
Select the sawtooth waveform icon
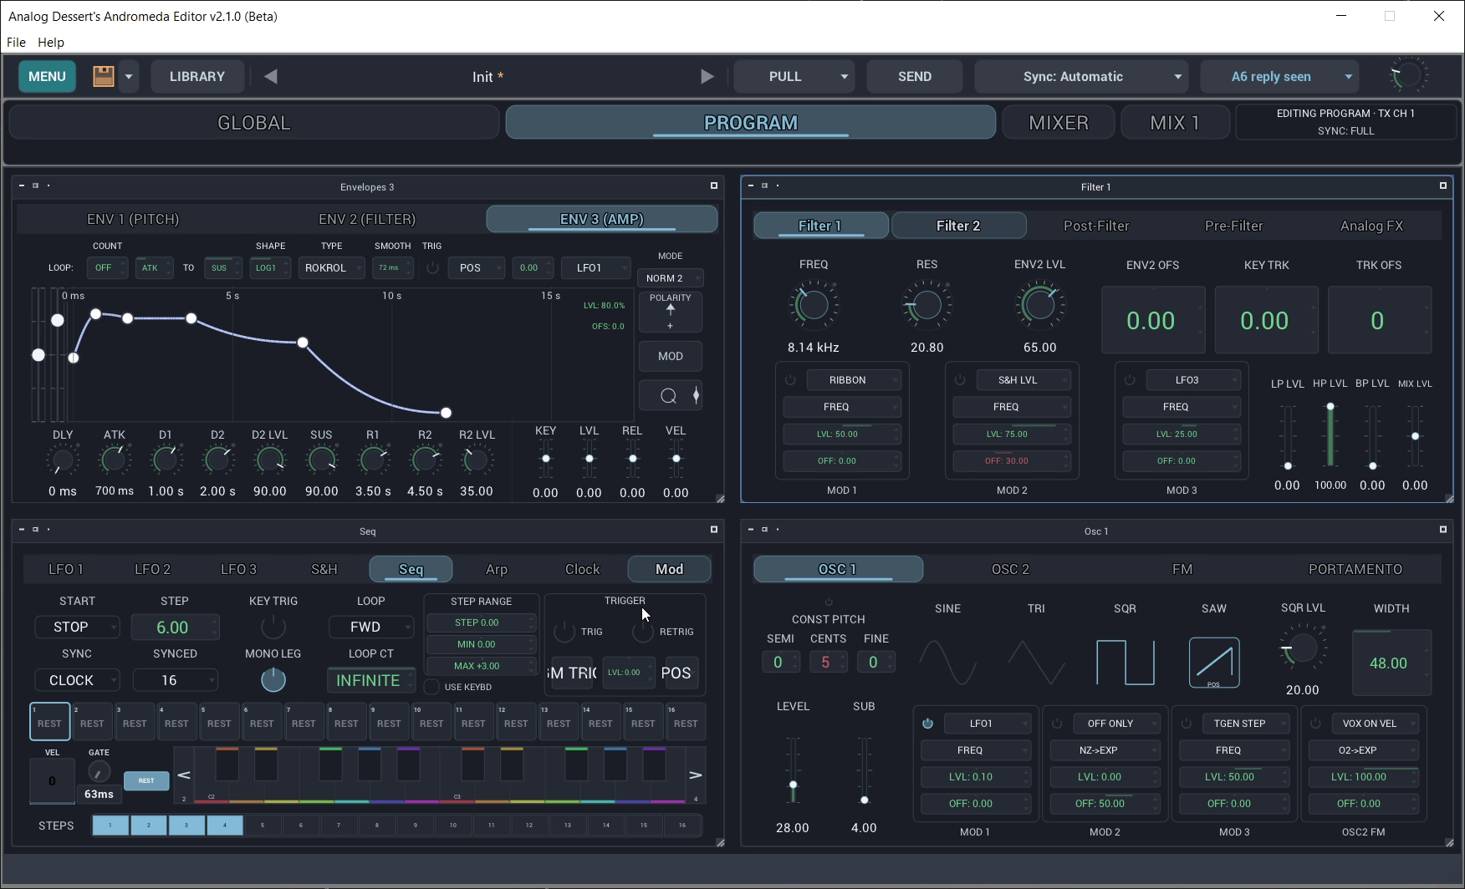1214,662
